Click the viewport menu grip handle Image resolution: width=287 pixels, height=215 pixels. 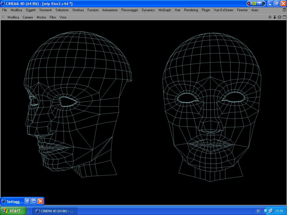[x=3, y=17]
